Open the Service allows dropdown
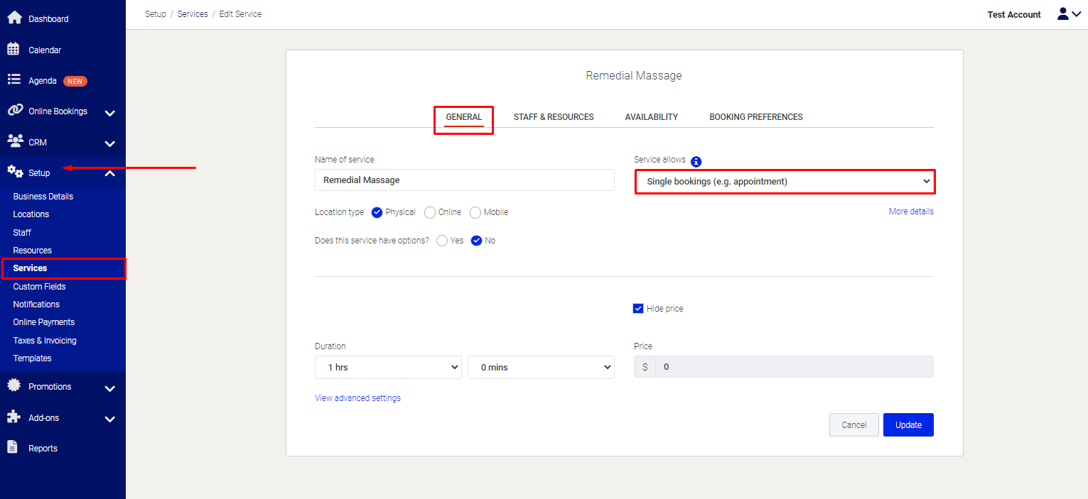 pyautogui.click(x=785, y=182)
